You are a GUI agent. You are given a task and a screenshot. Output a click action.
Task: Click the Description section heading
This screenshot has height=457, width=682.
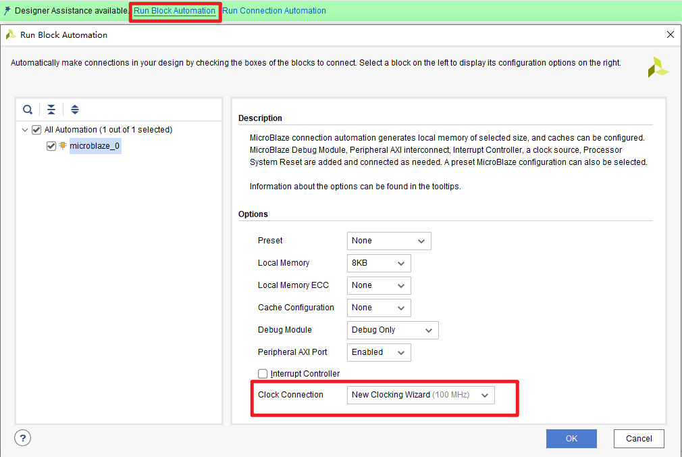point(260,118)
